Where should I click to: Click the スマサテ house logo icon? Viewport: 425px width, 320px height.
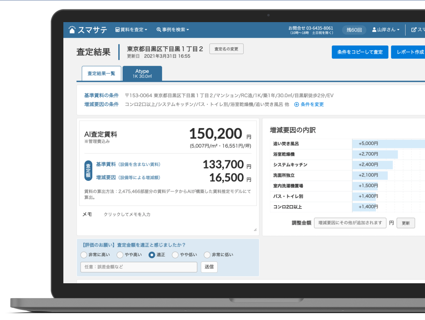pos(72,30)
